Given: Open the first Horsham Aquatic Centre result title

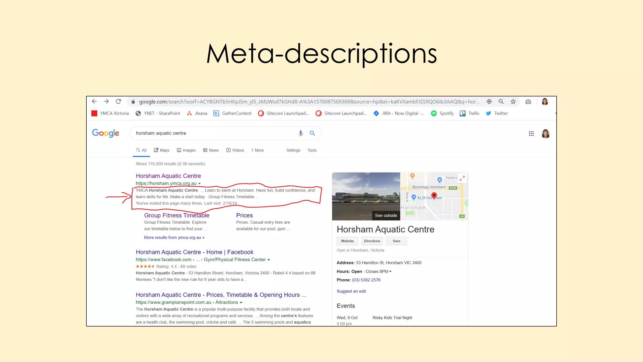Looking at the screenshot, I should (x=168, y=176).
